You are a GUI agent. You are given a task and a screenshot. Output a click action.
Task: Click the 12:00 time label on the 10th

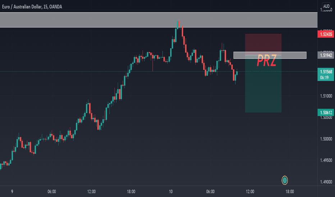click(x=250, y=192)
